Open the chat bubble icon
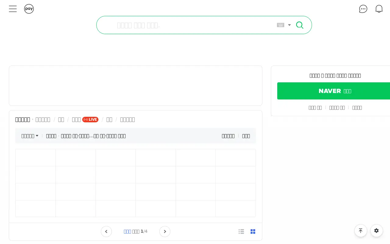Image resolution: width=390 pixels, height=244 pixels. coord(363,9)
